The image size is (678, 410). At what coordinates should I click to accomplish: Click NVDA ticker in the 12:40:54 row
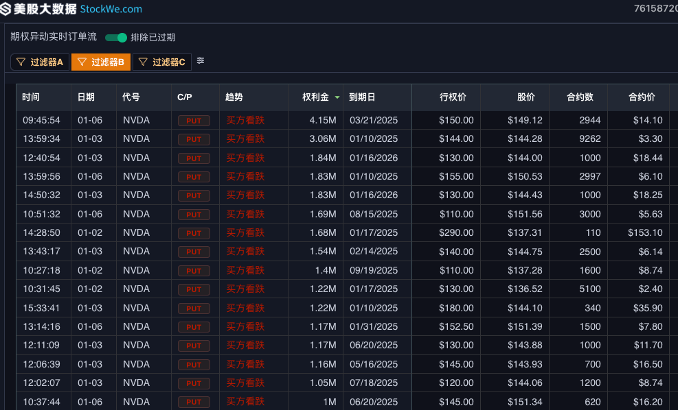tap(136, 158)
